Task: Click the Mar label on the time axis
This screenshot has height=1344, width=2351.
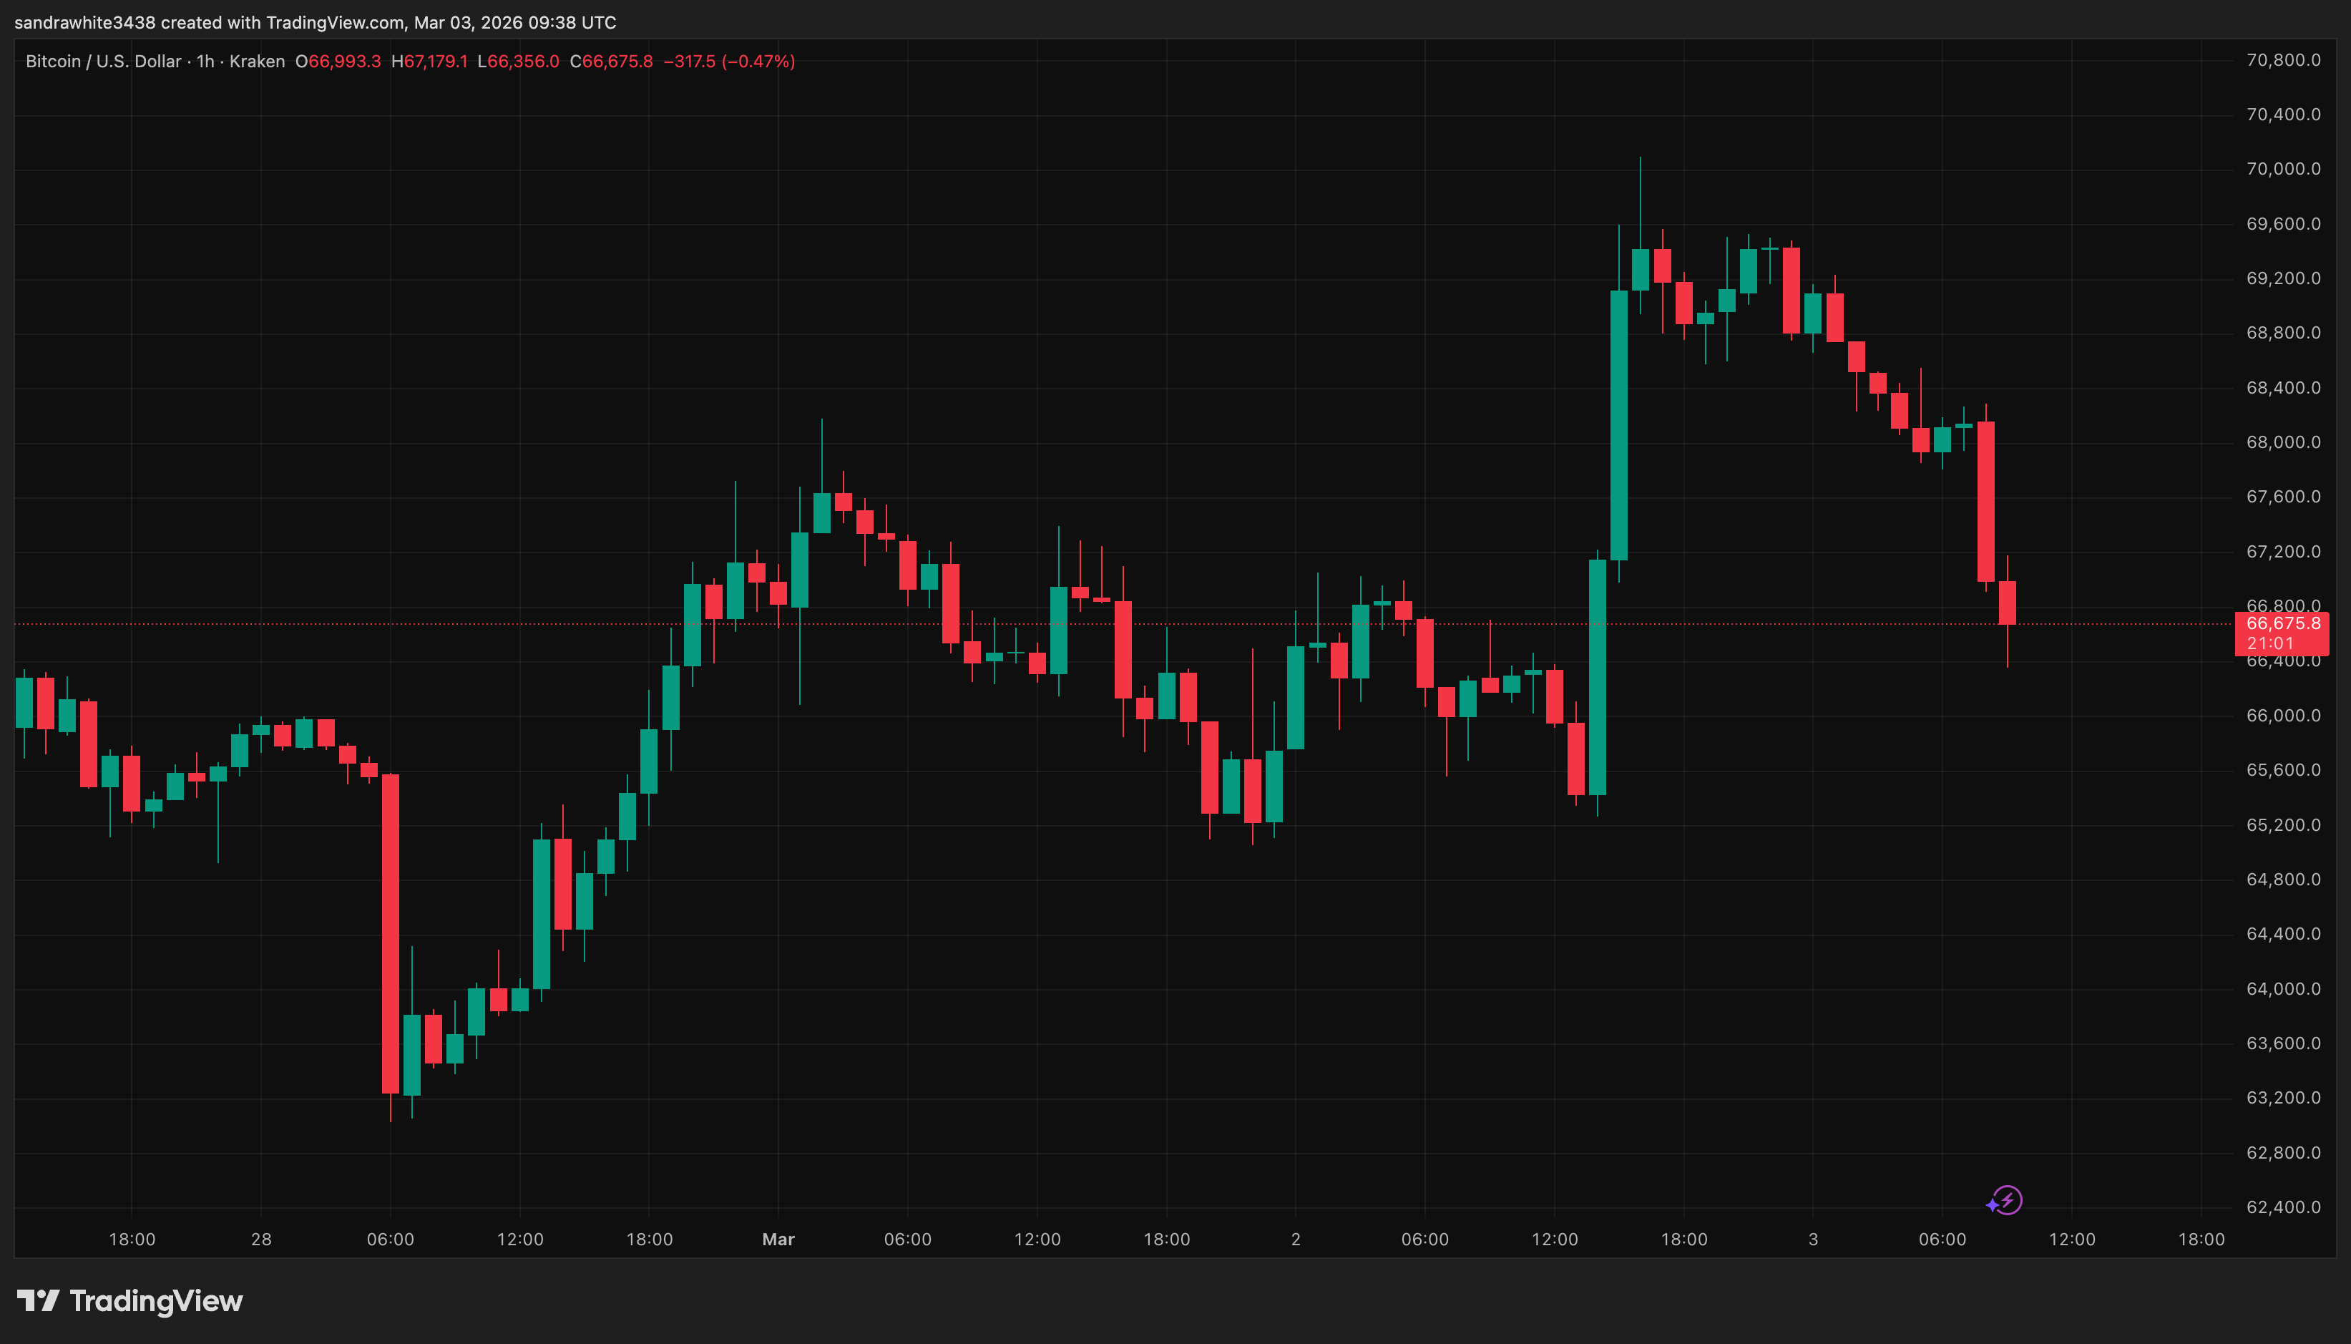Action: pos(777,1240)
